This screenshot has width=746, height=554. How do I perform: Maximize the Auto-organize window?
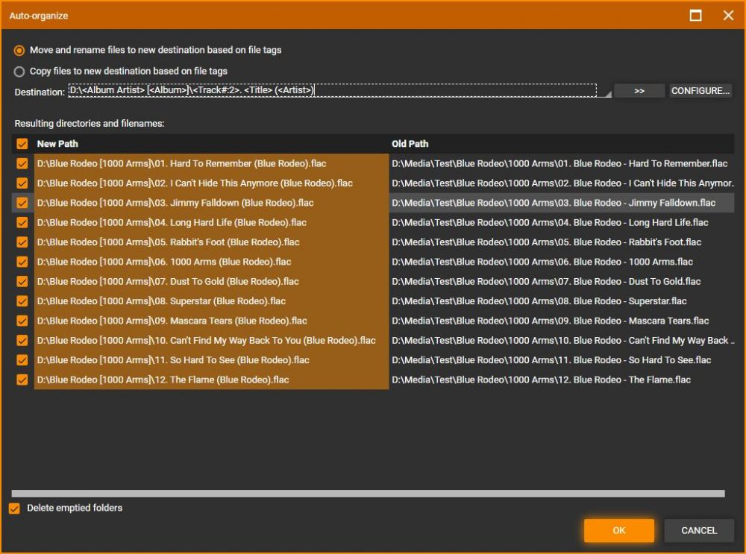(x=696, y=15)
